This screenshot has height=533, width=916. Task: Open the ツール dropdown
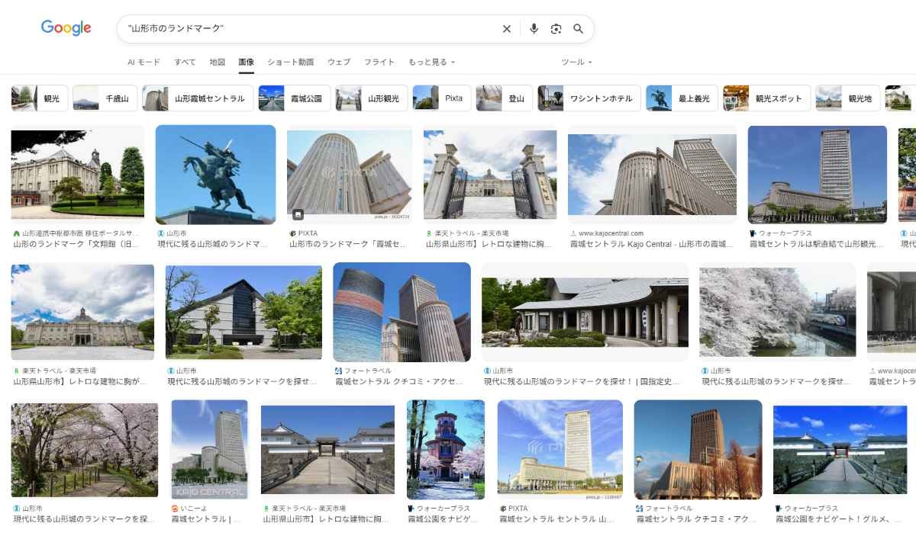[x=576, y=62]
